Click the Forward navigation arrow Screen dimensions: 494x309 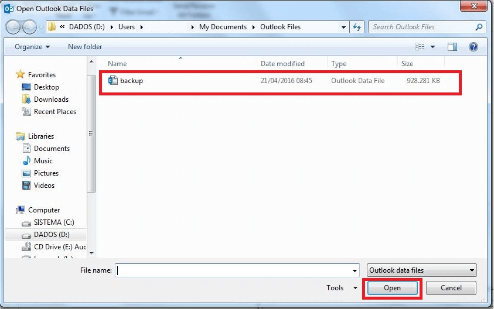tap(30, 27)
